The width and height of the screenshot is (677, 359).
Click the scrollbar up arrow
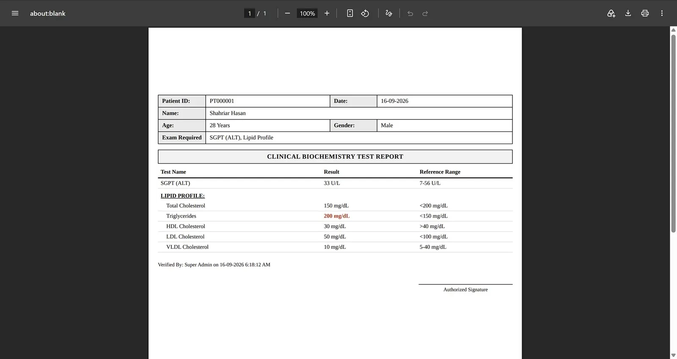click(x=673, y=30)
